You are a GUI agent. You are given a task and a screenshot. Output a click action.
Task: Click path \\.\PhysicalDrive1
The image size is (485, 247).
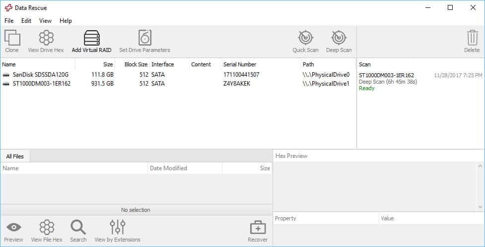pos(326,84)
